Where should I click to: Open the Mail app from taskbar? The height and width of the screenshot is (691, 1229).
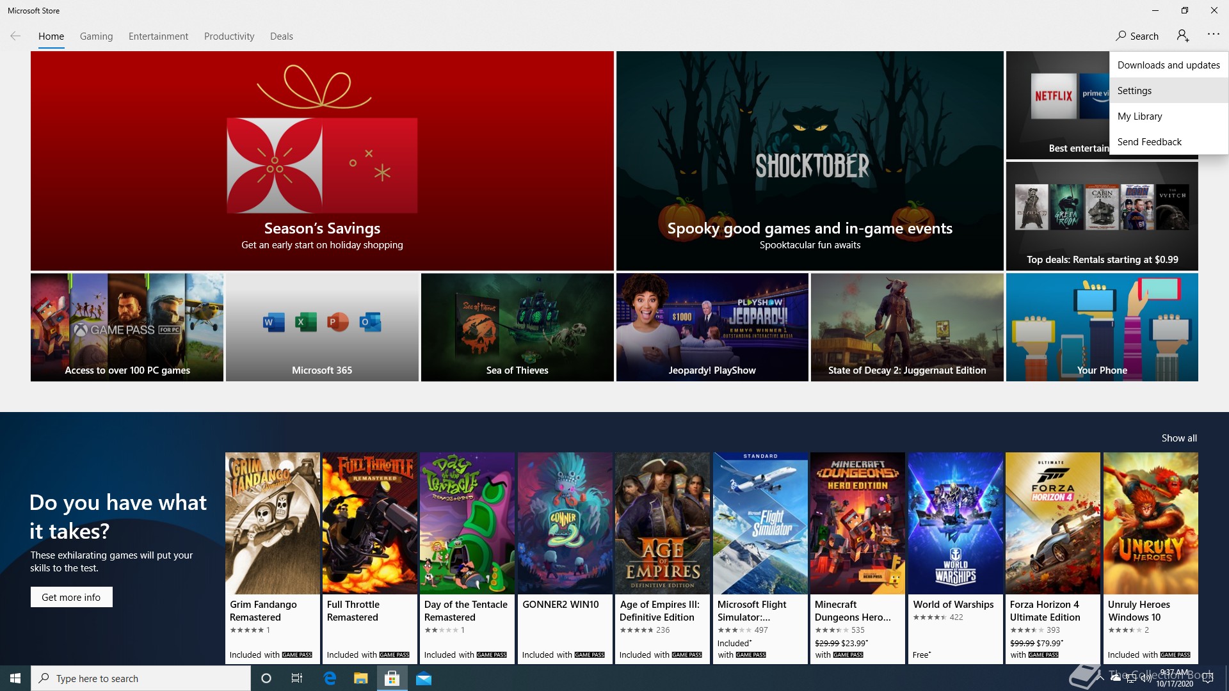[x=424, y=678]
